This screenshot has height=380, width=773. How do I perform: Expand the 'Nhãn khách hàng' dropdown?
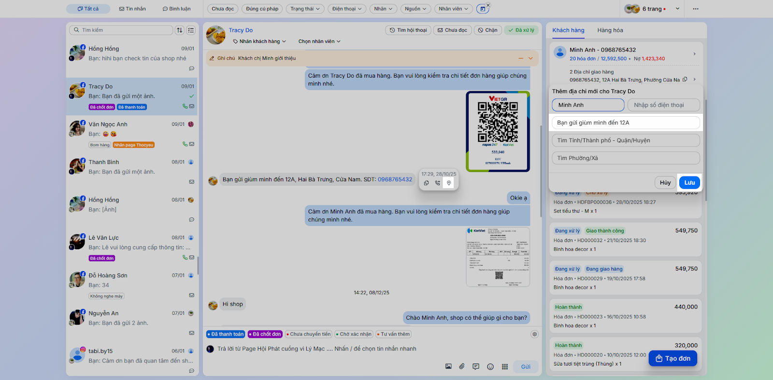click(x=259, y=41)
